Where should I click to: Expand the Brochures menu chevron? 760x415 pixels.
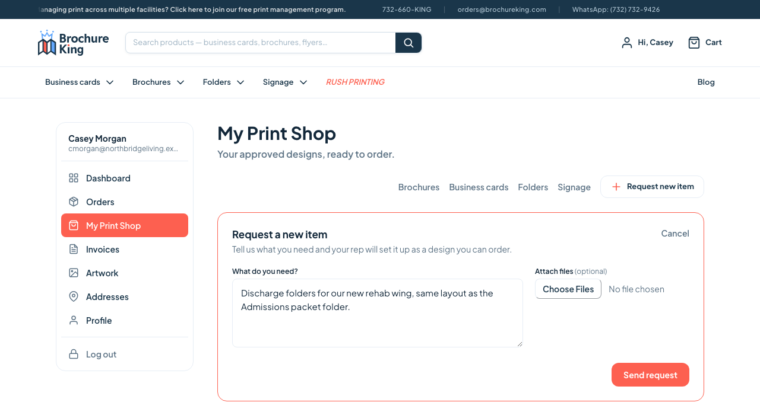[x=180, y=82]
